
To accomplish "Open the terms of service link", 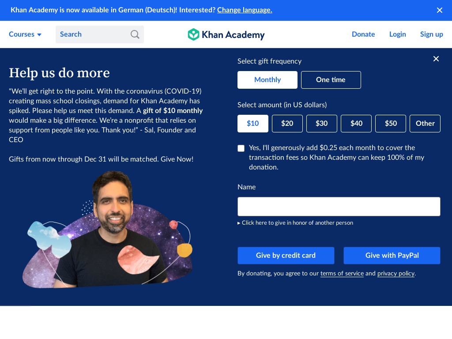I will 342,274.
